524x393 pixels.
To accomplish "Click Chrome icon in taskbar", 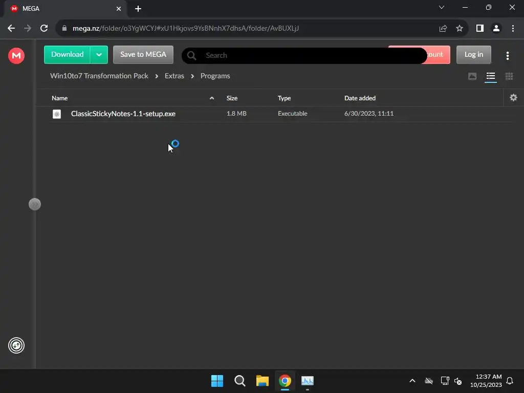I will click(285, 381).
